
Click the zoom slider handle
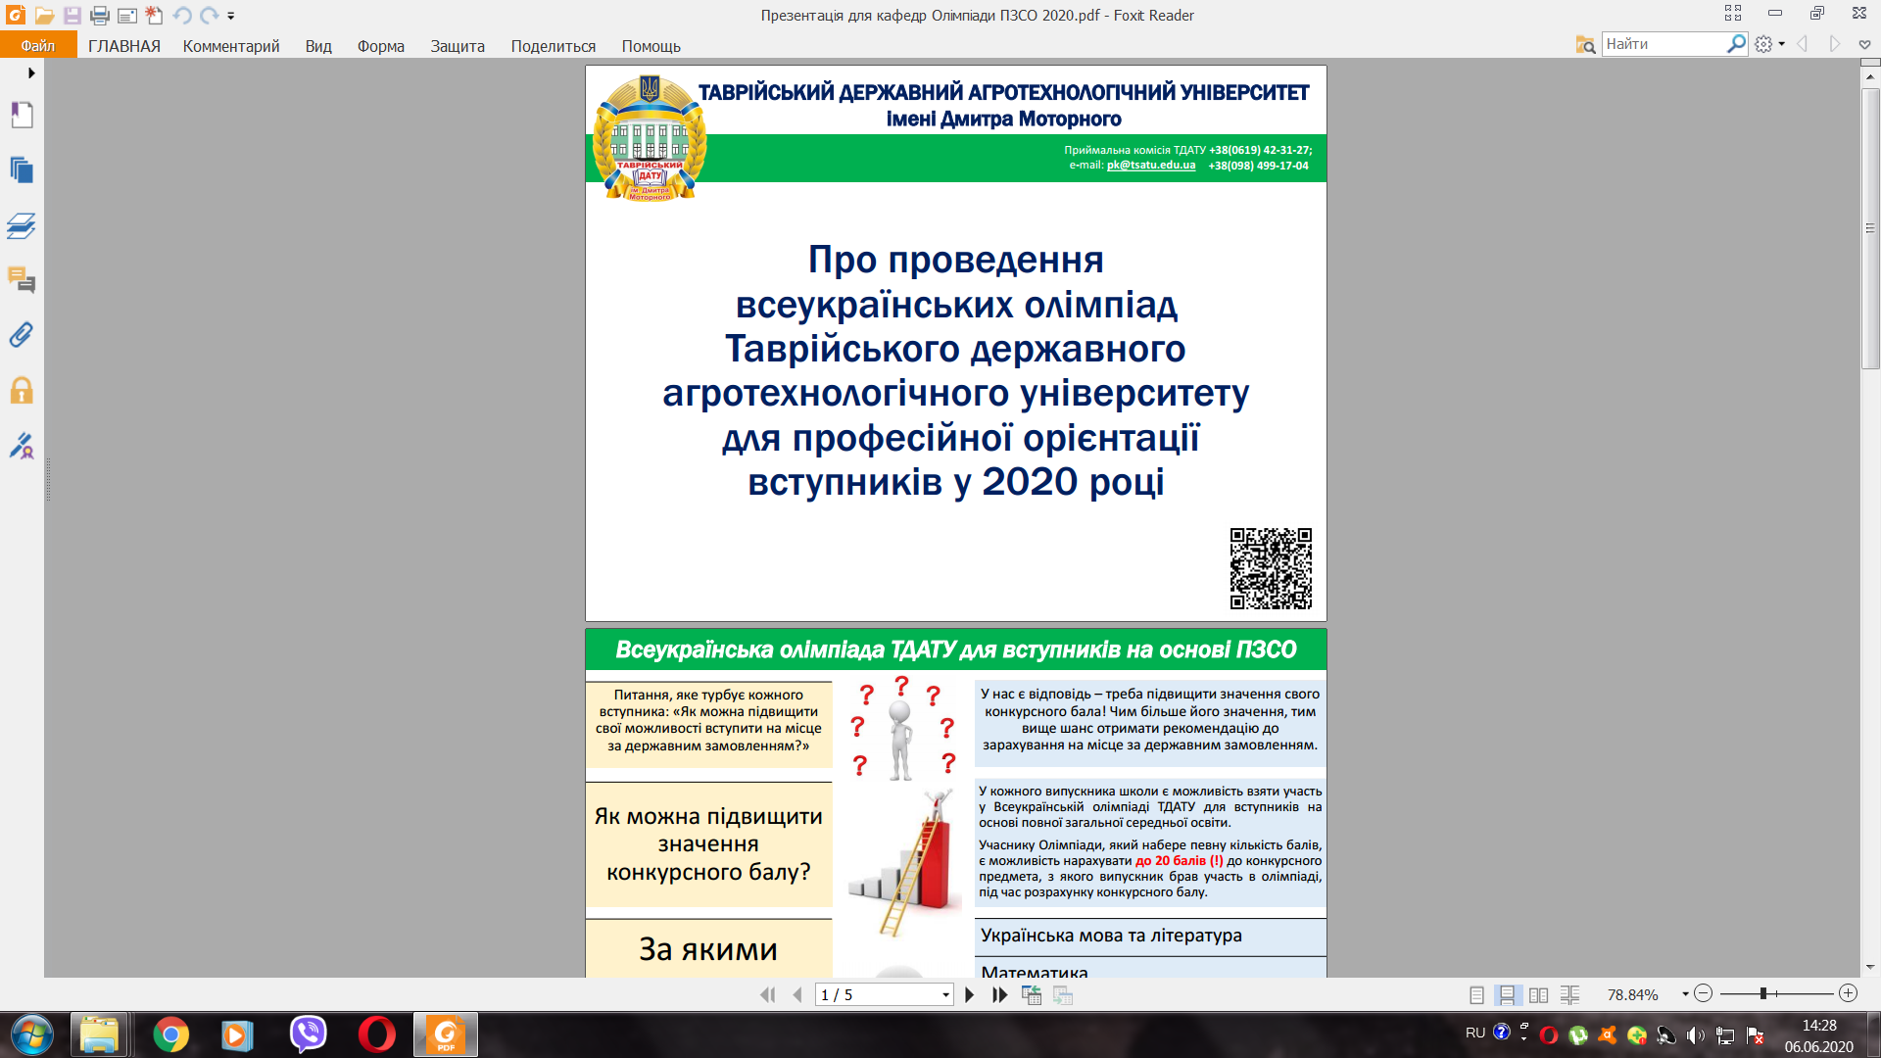[x=1762, y=993]
